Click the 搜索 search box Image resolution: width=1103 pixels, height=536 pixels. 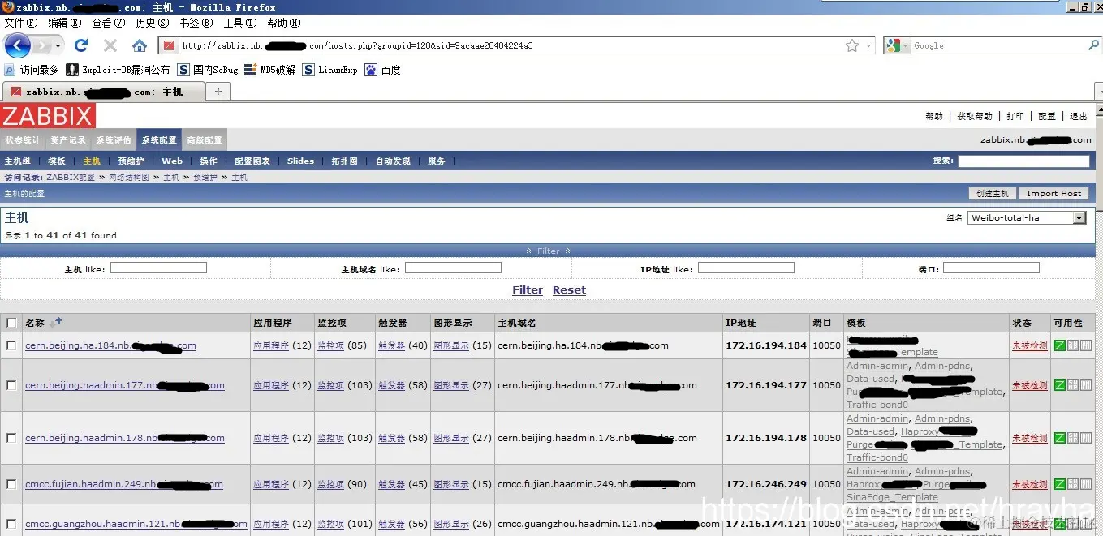[1023, 161]
